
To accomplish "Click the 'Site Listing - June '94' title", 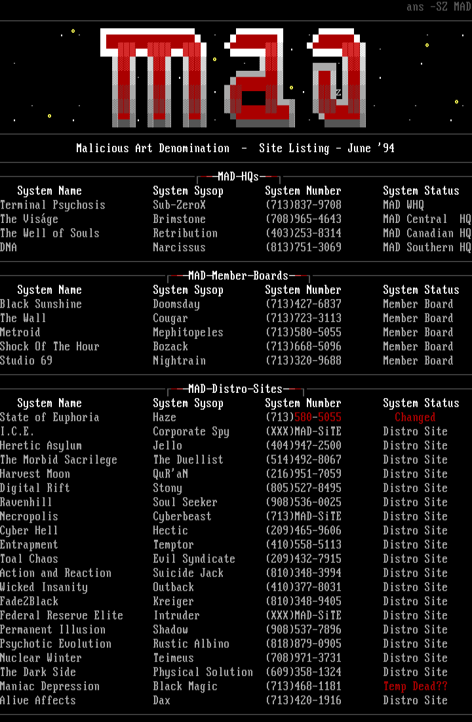I will pyautogui.click(x=326, y=148).
